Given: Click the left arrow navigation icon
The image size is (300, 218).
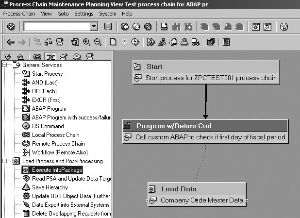Looking at the screenshot, I should 11,42.
